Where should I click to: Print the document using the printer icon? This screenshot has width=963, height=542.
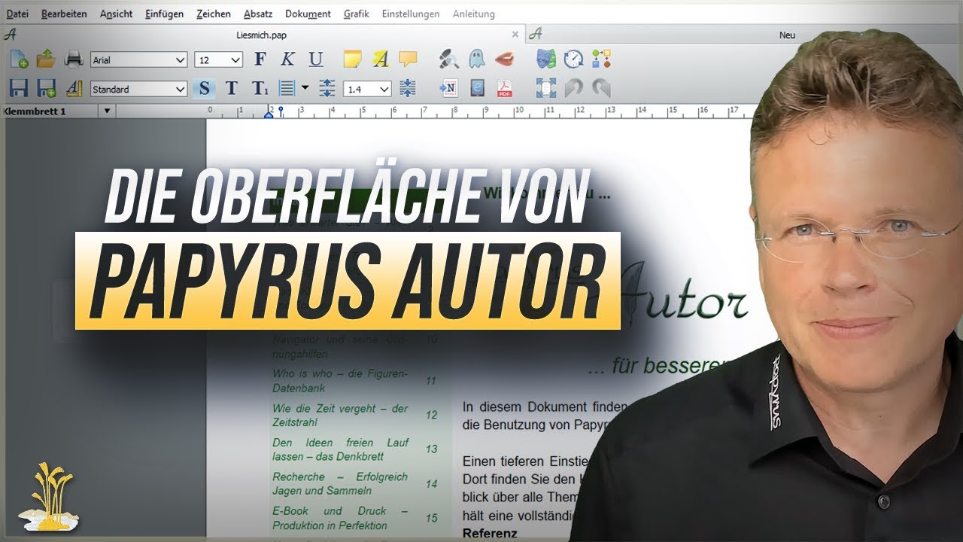click(74, 59)
